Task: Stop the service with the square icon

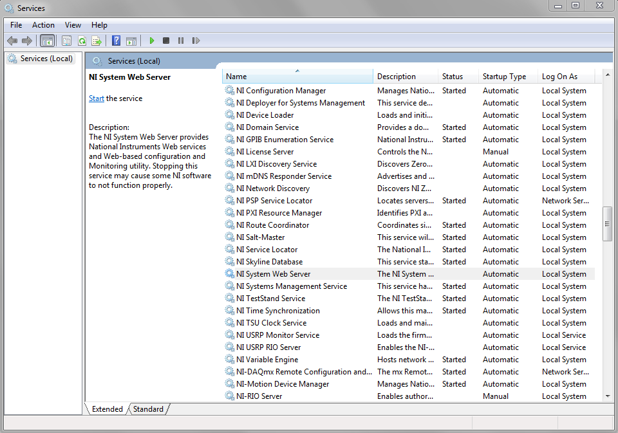Action: tap(166, 41)
